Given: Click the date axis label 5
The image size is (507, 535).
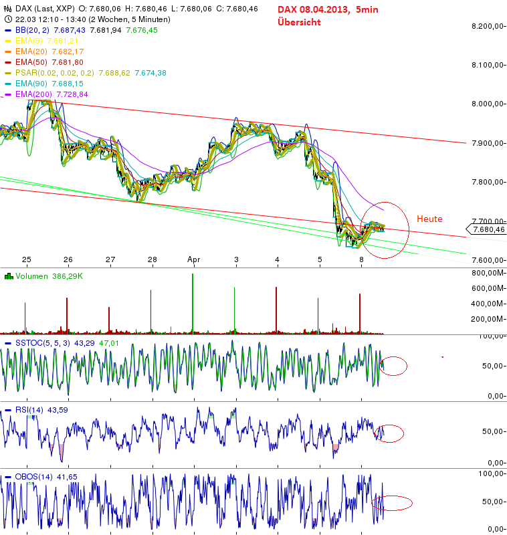Looking at the screenshot, I should tap(320, 259).
